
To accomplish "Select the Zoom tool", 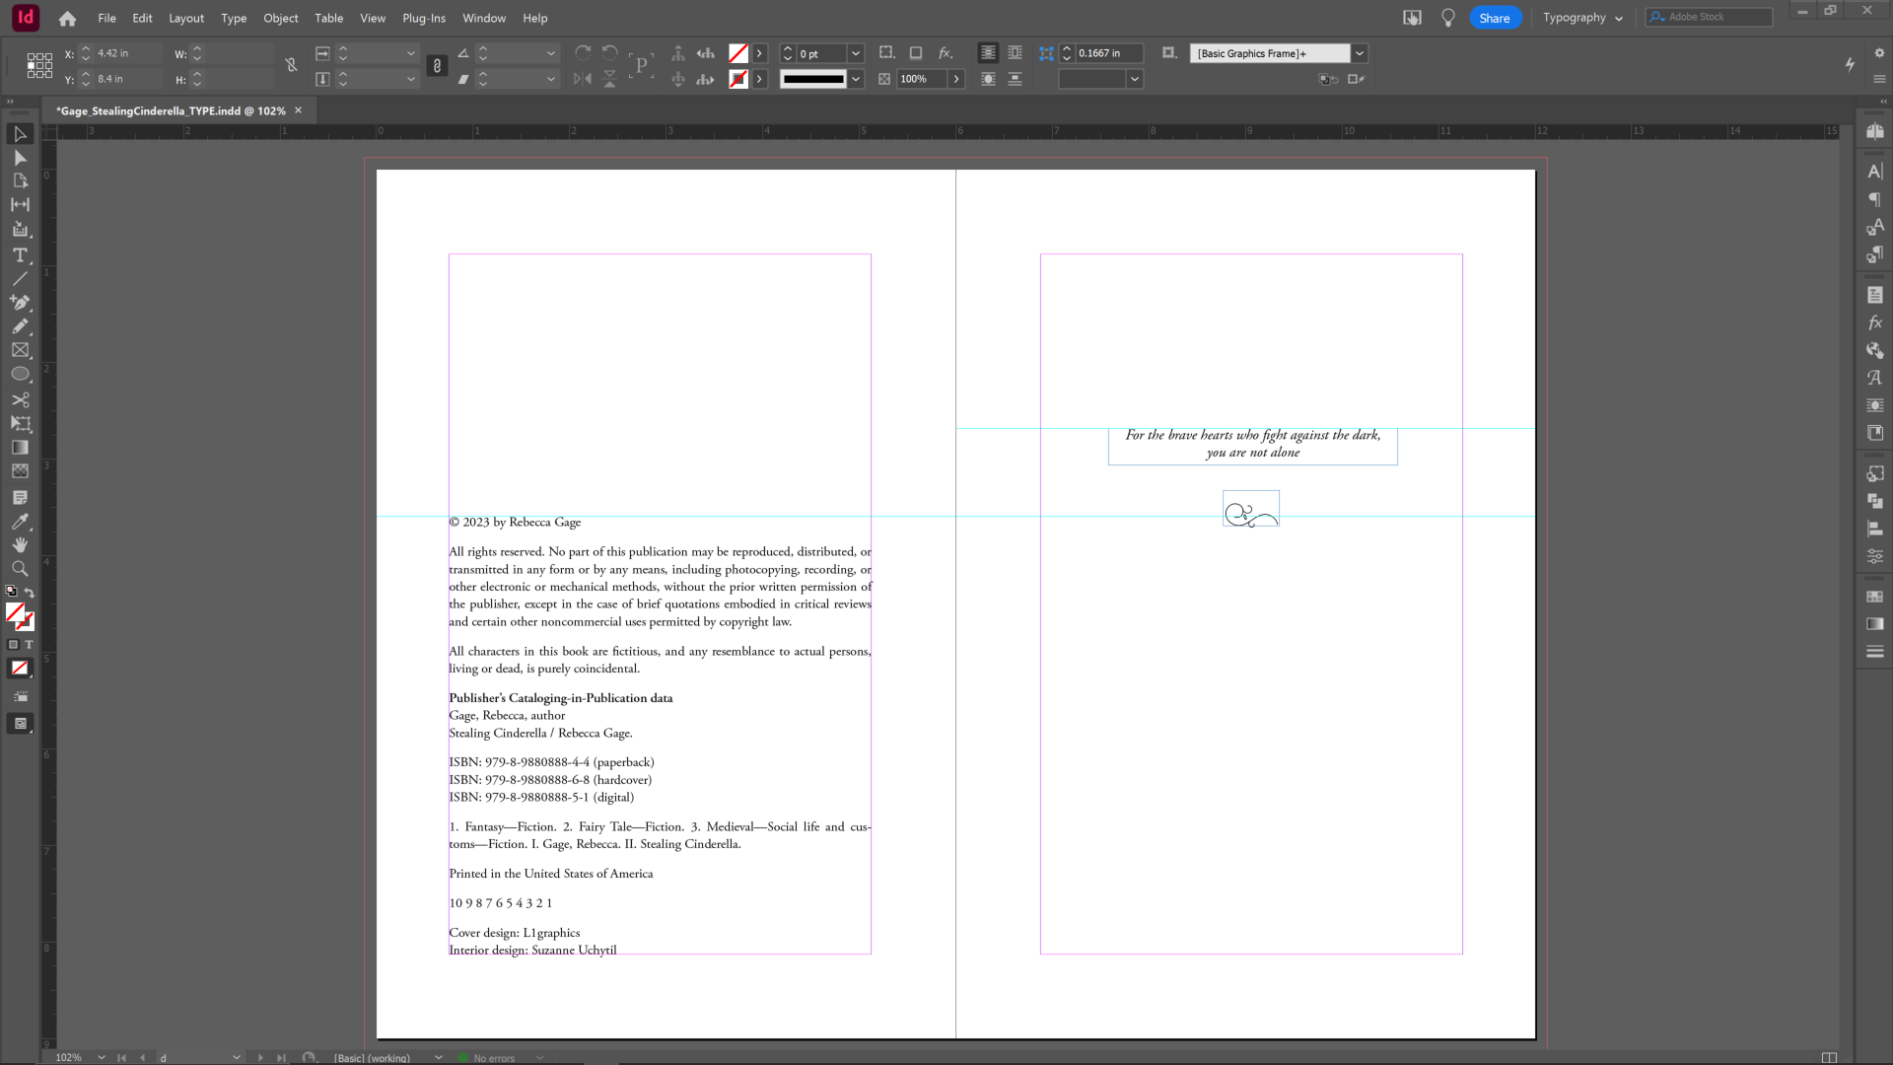I will pos(20,569).
